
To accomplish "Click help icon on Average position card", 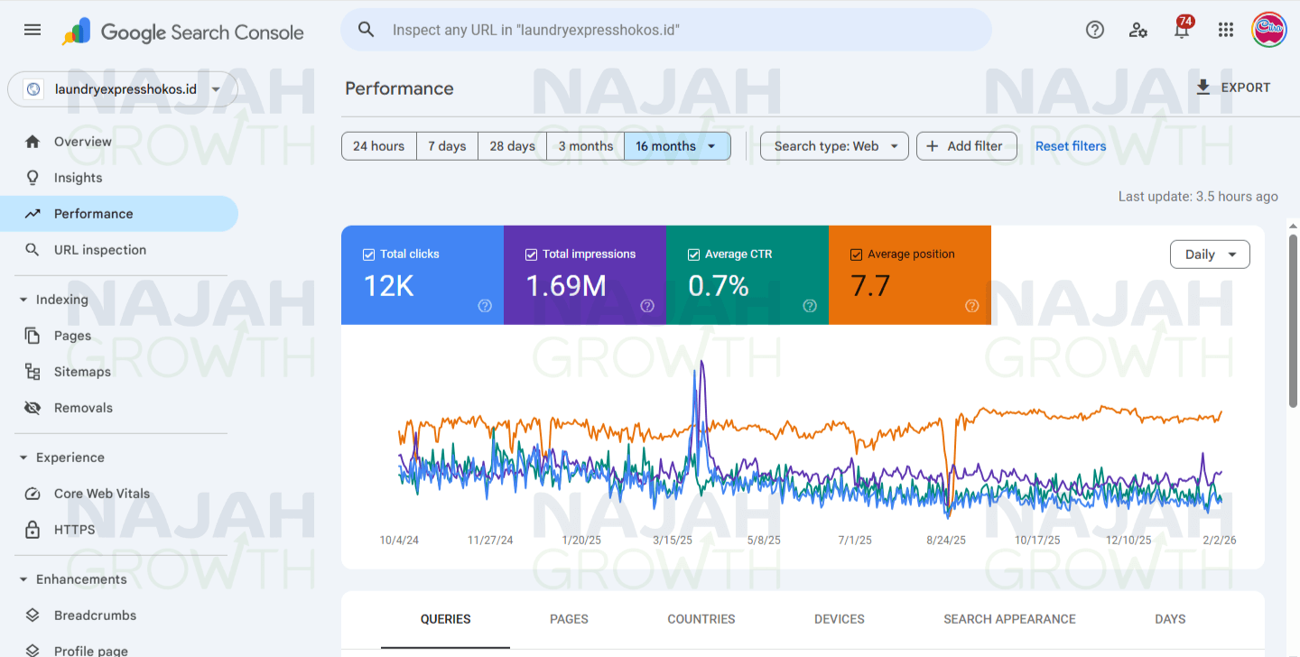I will [972, 306].
